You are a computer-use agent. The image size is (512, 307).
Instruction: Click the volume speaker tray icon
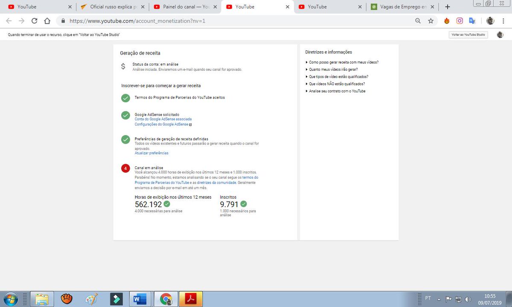(x=468, y=299)
